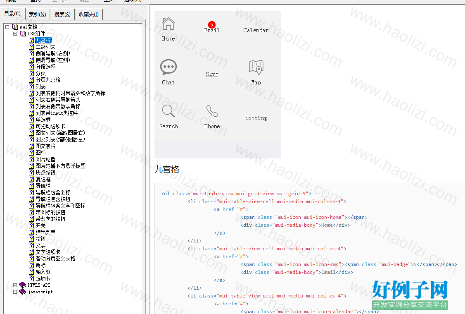Click the 带数字的按钮 topic page icon
Image resolution: width=465 pixels, height=314 pixels.
click(x=31, y=218)
